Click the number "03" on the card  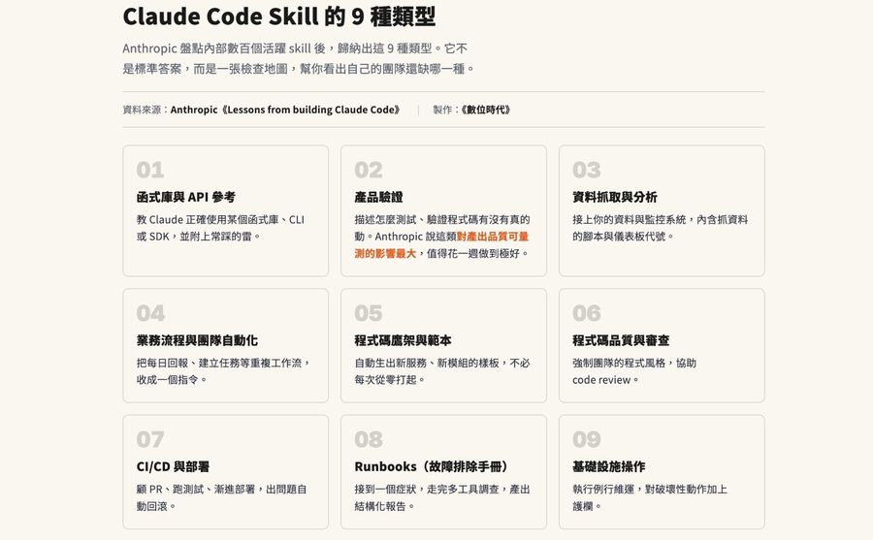(587, 170)
